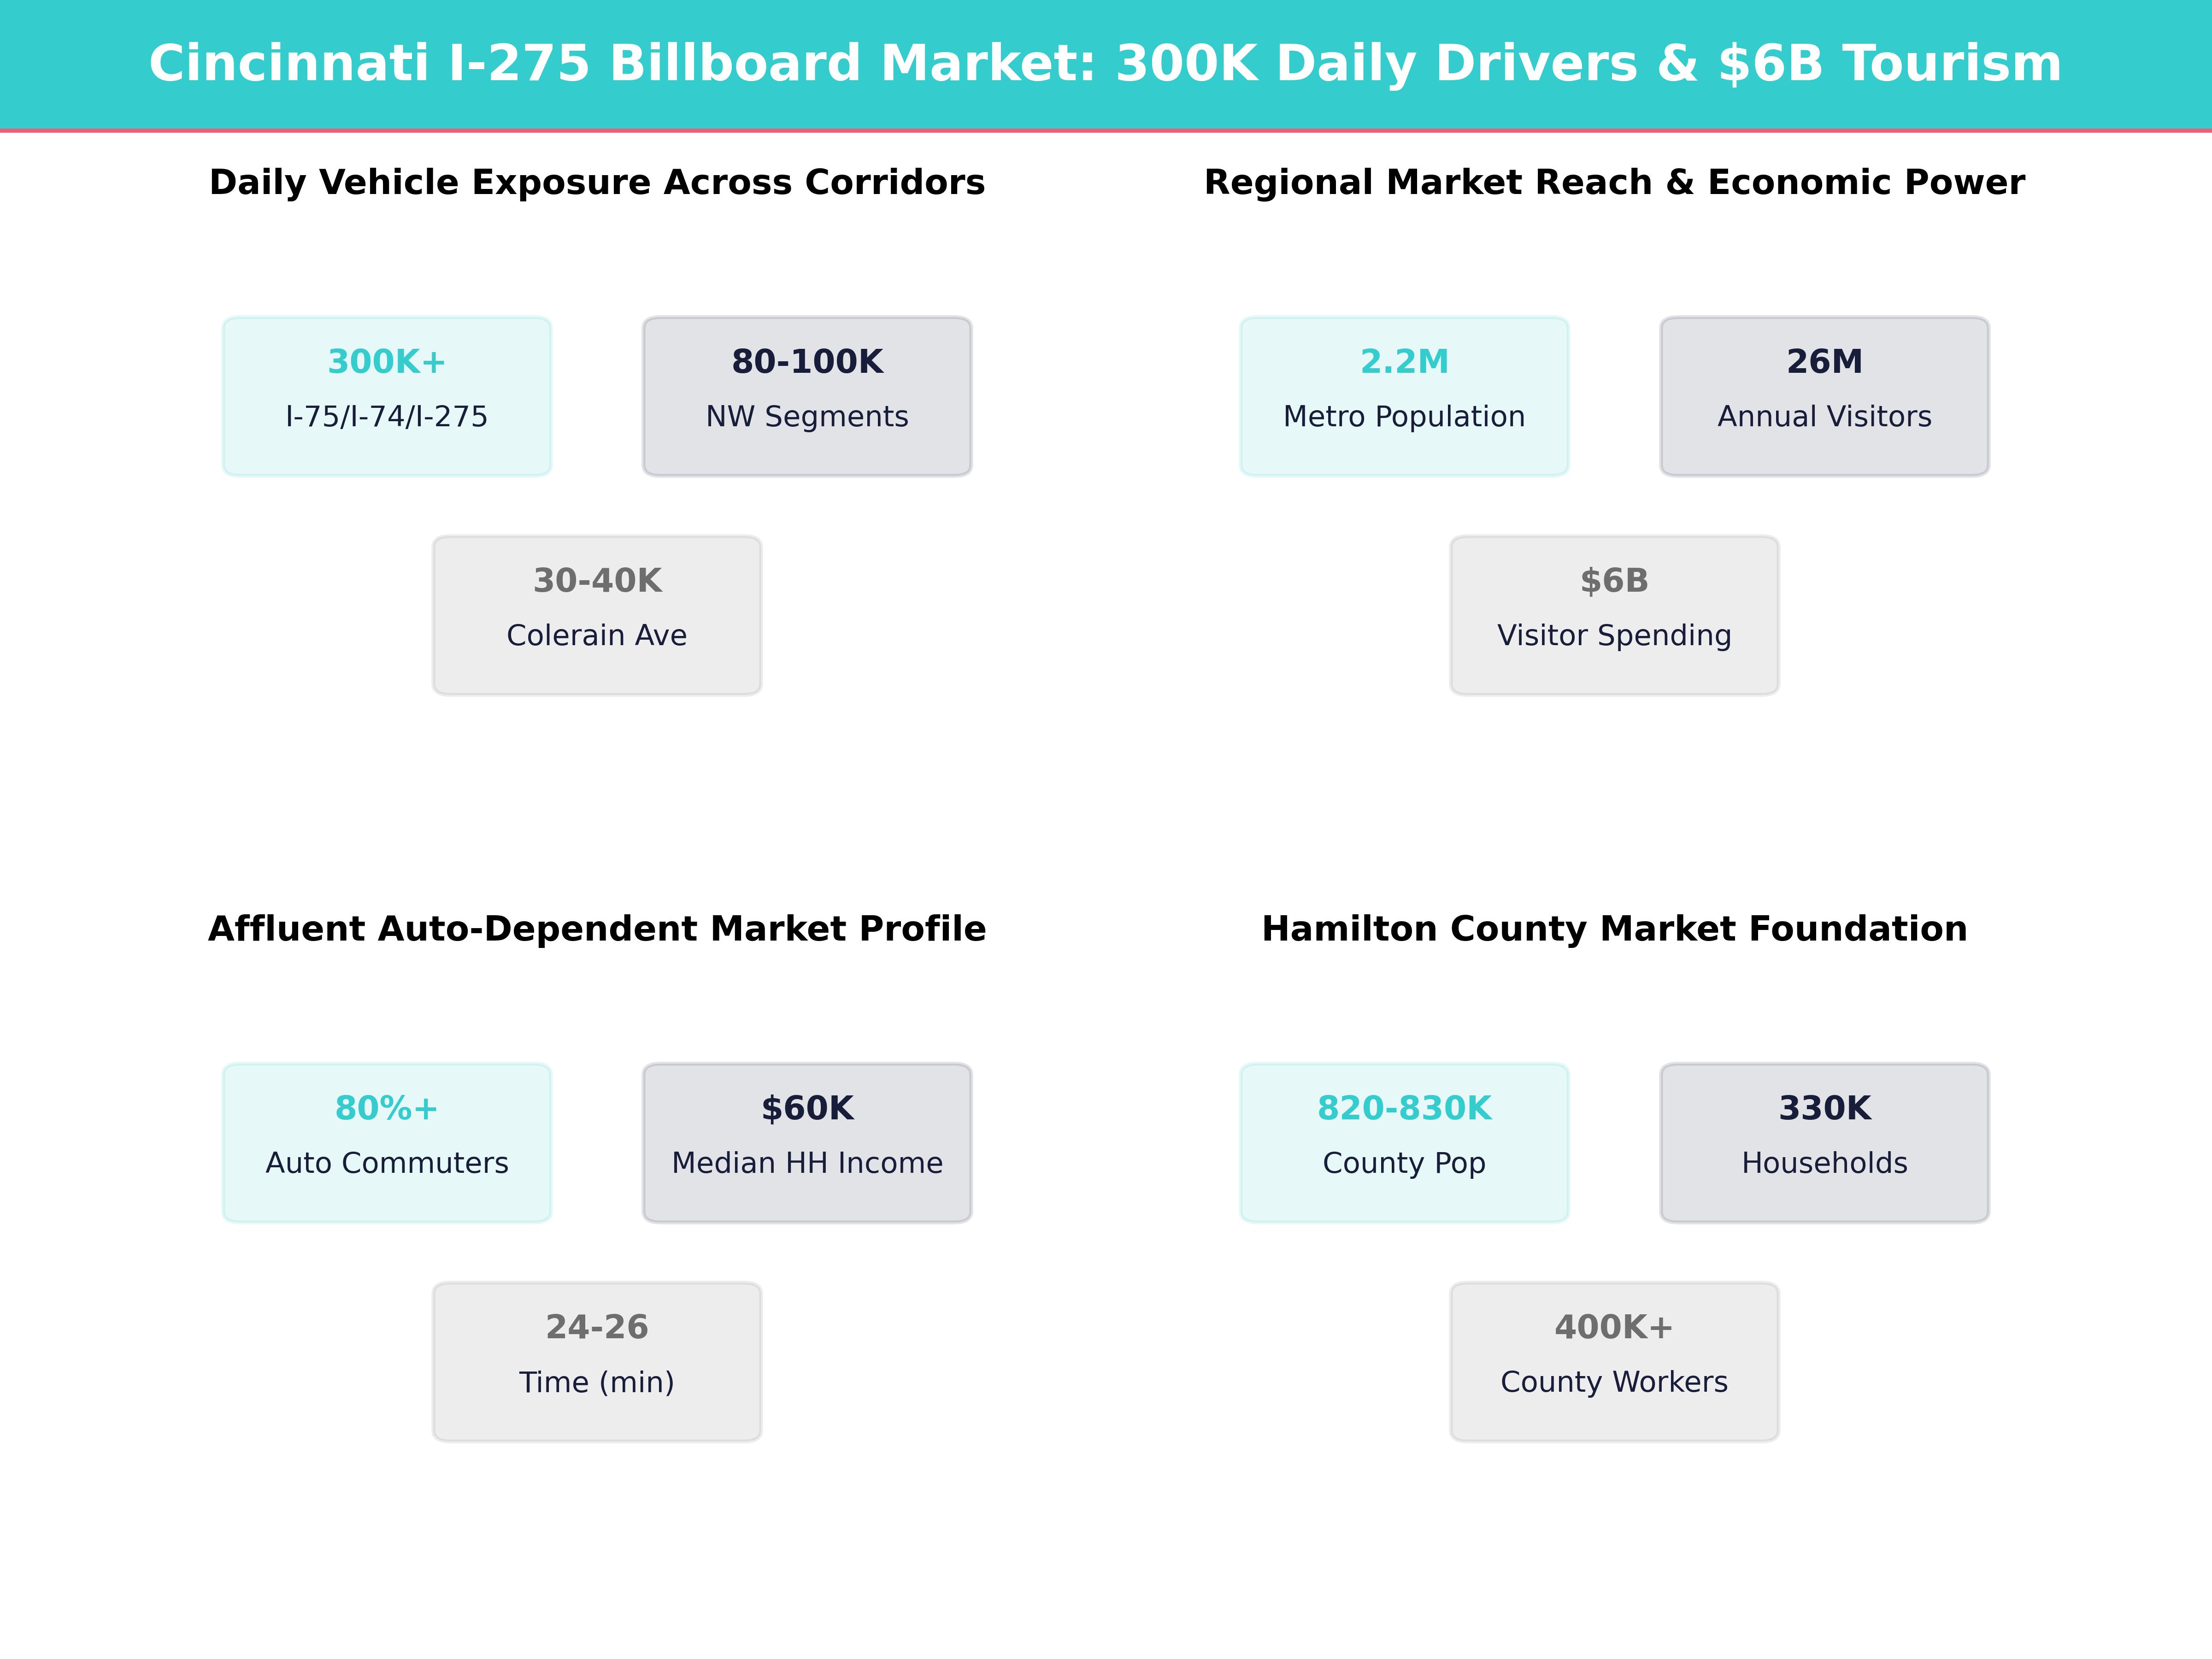
Task: Click the teal 2.2M value text
Action: pos(1404,361)
